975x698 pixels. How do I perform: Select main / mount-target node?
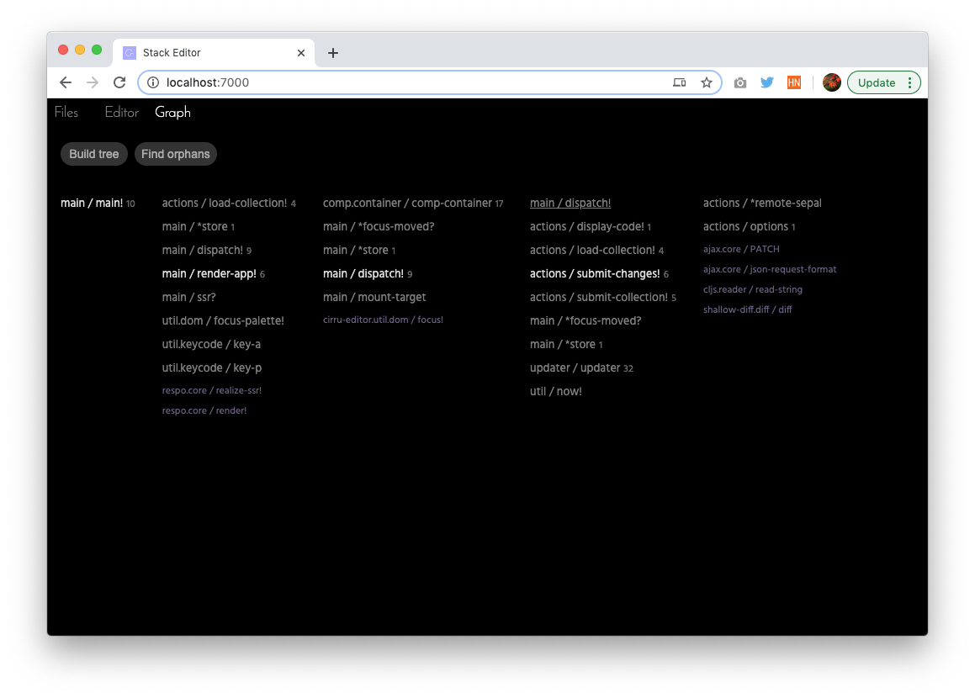[374, 298]
